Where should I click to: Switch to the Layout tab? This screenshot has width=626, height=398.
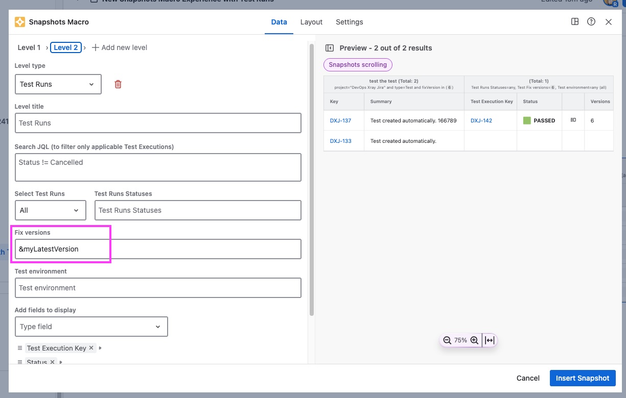311,22
